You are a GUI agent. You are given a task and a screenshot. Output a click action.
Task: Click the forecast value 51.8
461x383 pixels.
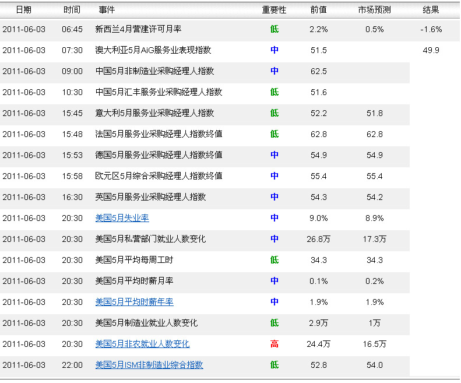click(375, 113)
